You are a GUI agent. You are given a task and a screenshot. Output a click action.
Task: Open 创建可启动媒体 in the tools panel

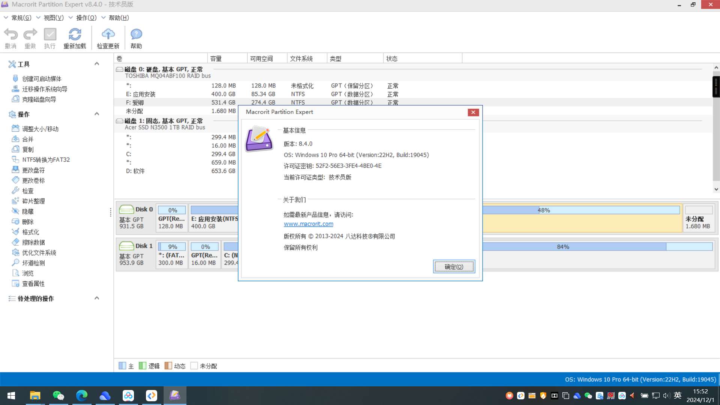coord(36,79)
